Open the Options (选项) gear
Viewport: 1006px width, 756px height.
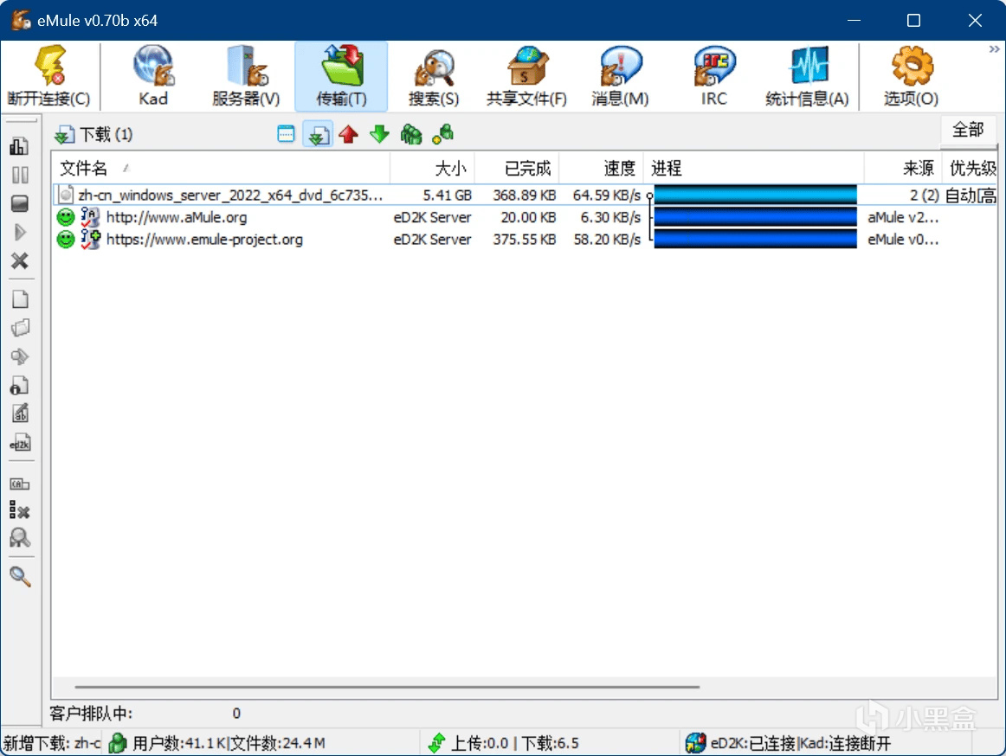pos(911,75)
